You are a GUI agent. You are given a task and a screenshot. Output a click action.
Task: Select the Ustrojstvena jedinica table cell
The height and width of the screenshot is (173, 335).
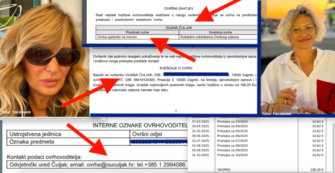(68, 134)
